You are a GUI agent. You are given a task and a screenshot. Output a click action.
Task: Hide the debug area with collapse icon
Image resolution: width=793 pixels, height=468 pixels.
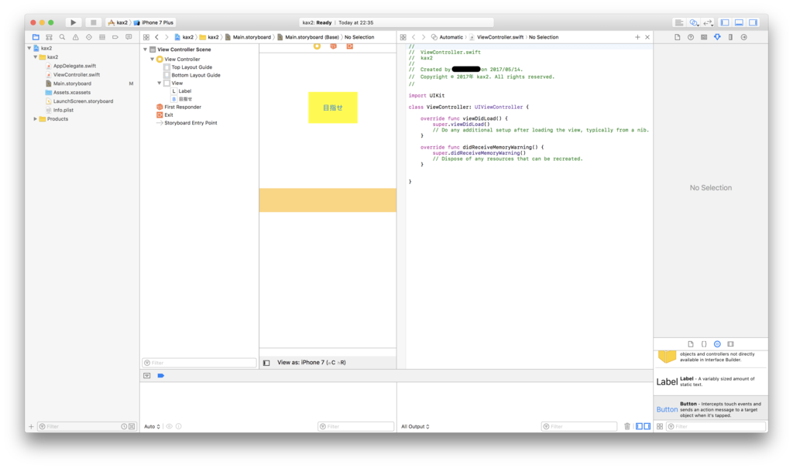pyautogui.click(x=146, y=375)
